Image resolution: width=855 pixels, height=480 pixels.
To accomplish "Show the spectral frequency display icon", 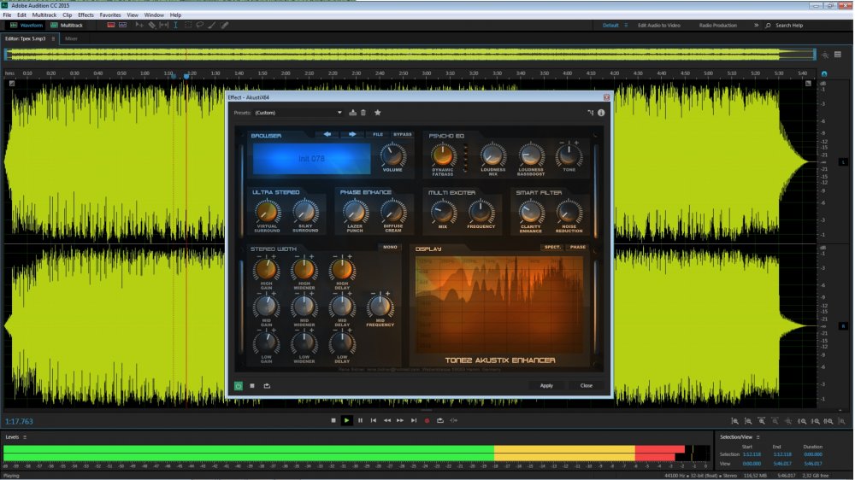I will (110, 25).
